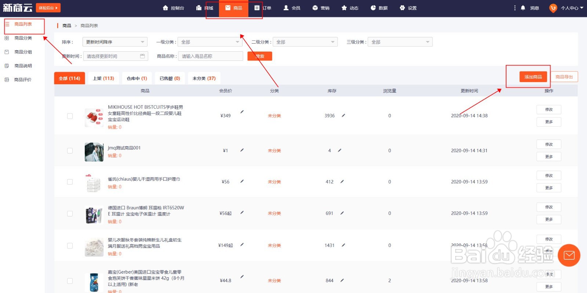Screen dimensions: 587x293
Task: Edit price pencil for MIKIHOUSE product
Action: point(242,112)
